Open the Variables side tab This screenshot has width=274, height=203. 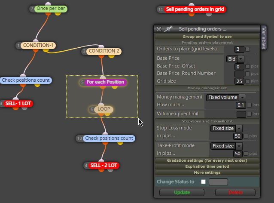coord(264,38)
